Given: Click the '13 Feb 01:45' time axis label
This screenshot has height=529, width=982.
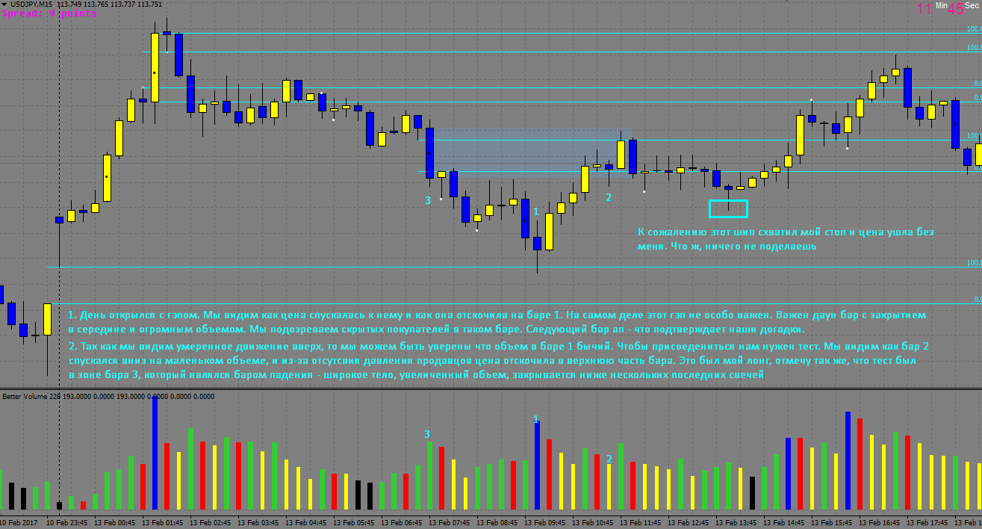Looking at the screenshot, I should pos(163,522).
